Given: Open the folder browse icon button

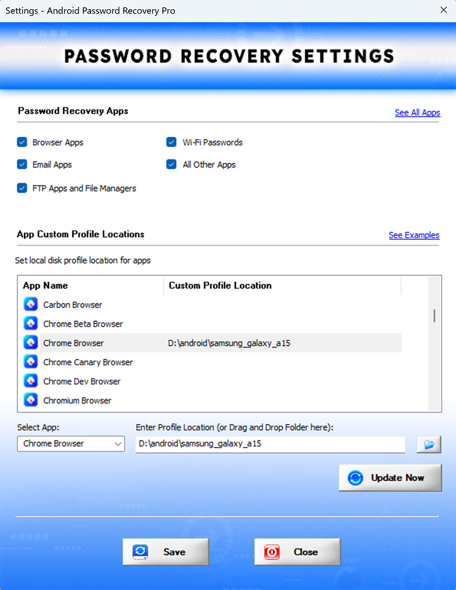Looking at the screenshot, I should tap(429, 445).
